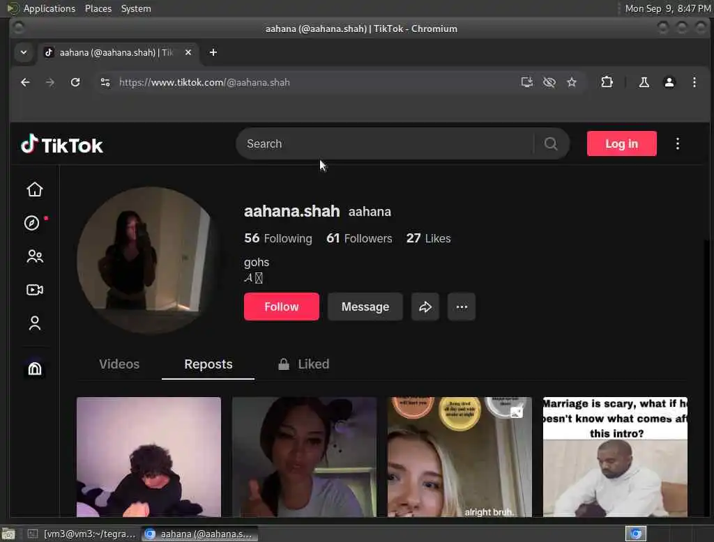The image size is (714, 542).
Task: Click the Chrome Labs flask icon
Action: click(x=644, y=82)
